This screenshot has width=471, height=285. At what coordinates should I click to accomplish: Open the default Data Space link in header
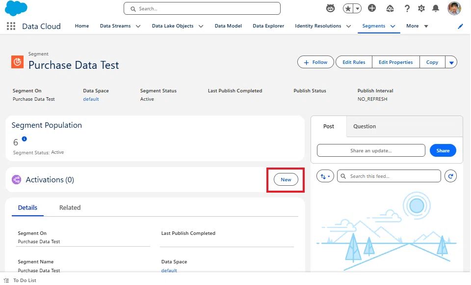pos(91,99)
